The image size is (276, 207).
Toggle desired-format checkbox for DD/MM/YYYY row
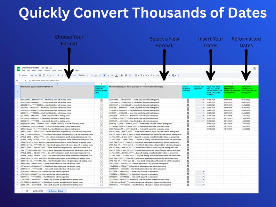(x=188, y=102)
